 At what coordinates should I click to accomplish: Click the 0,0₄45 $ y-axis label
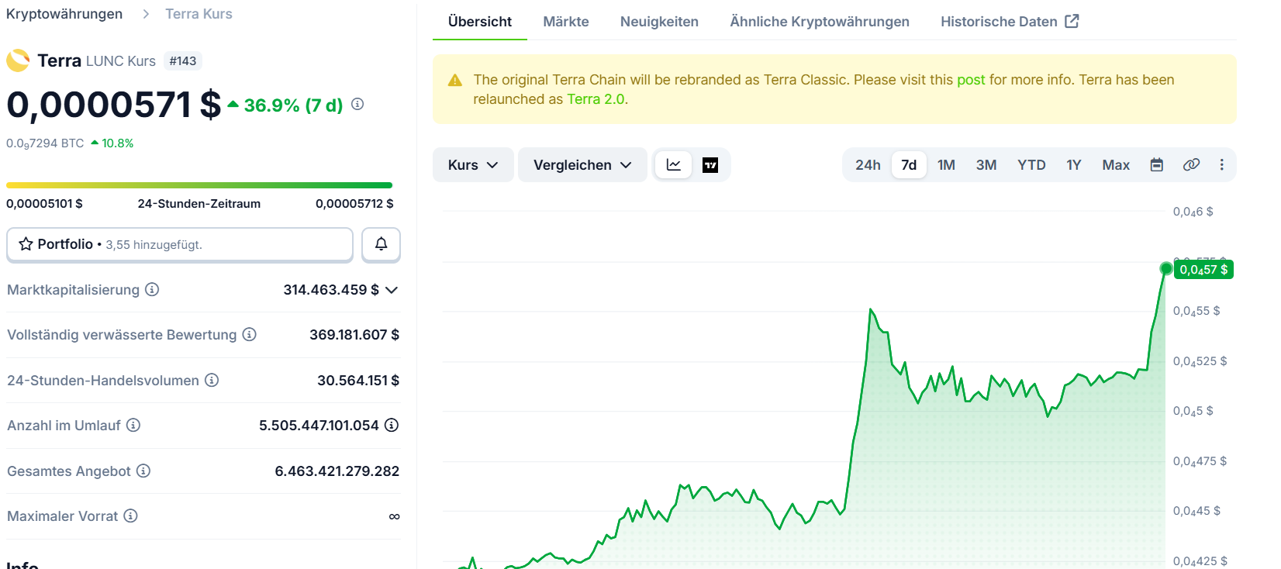click(x=1196, y=511)
